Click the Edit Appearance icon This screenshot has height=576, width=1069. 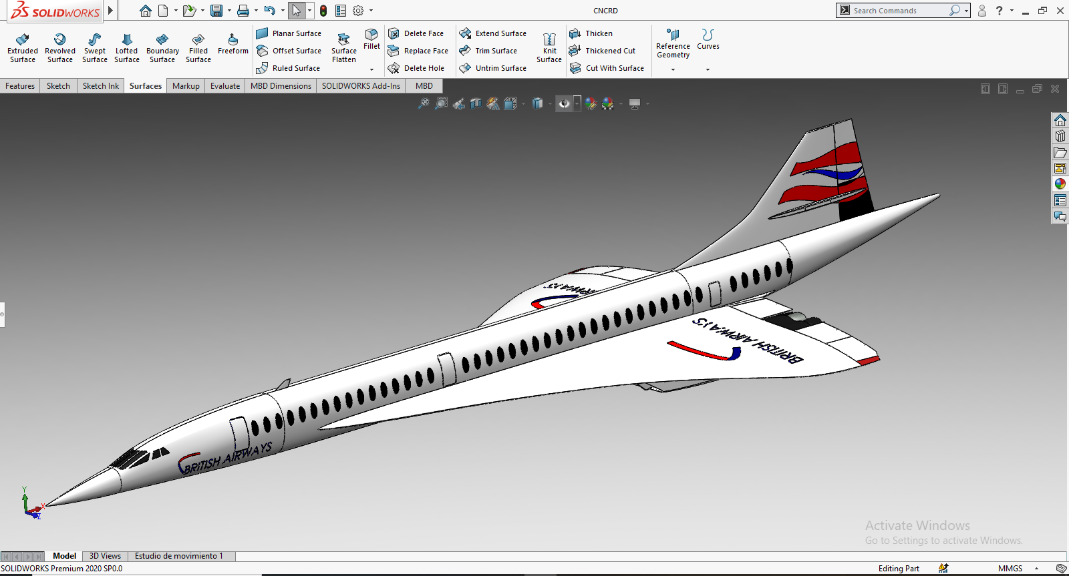coord(591,103)
